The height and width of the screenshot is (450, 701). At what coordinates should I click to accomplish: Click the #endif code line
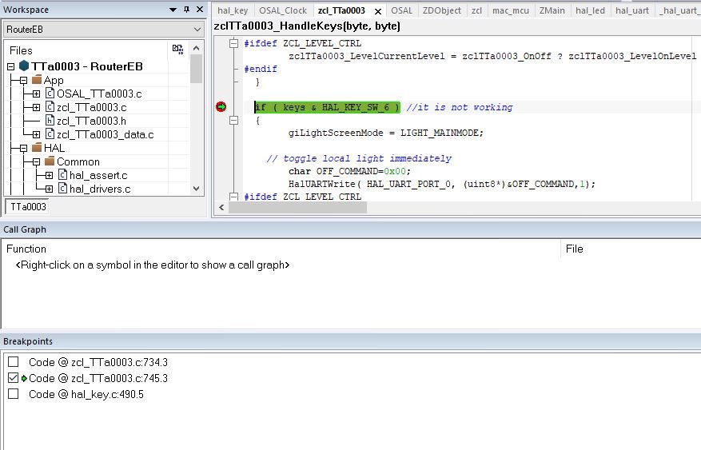[261, 69]
